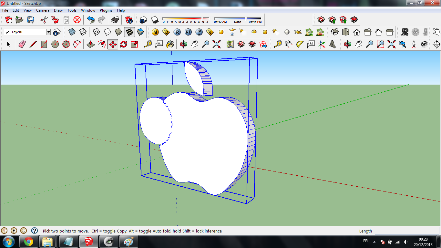The width and height of the screenshot is (441, 248).
Task: Select the 3D Text tool
Action: tap(333, 44)
